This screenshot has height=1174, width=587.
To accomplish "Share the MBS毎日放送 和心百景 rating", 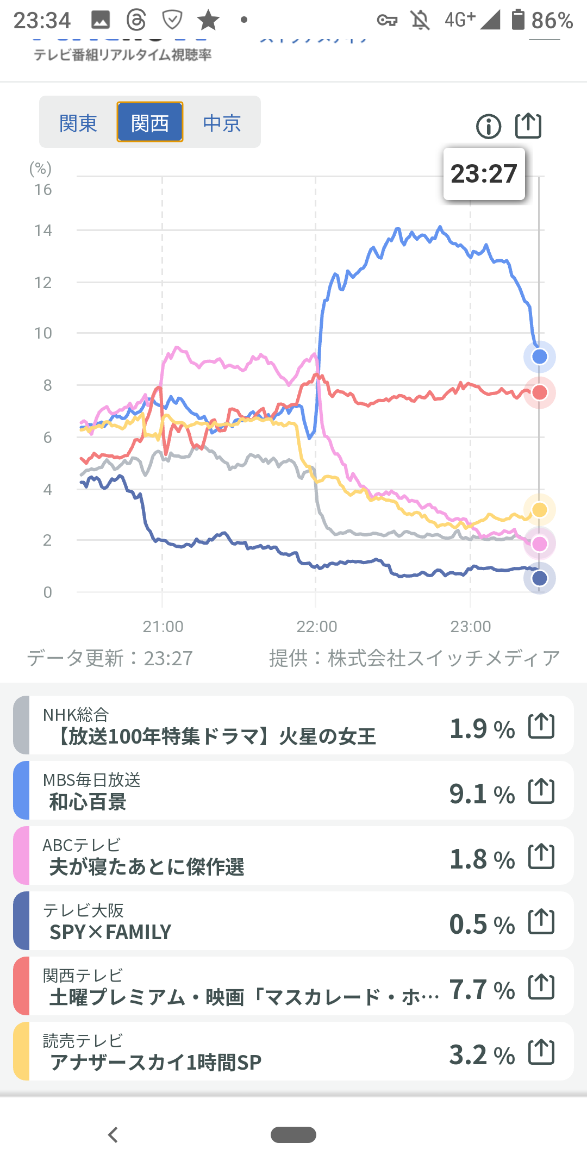I will pyautogui.click(x=541, y=791).
